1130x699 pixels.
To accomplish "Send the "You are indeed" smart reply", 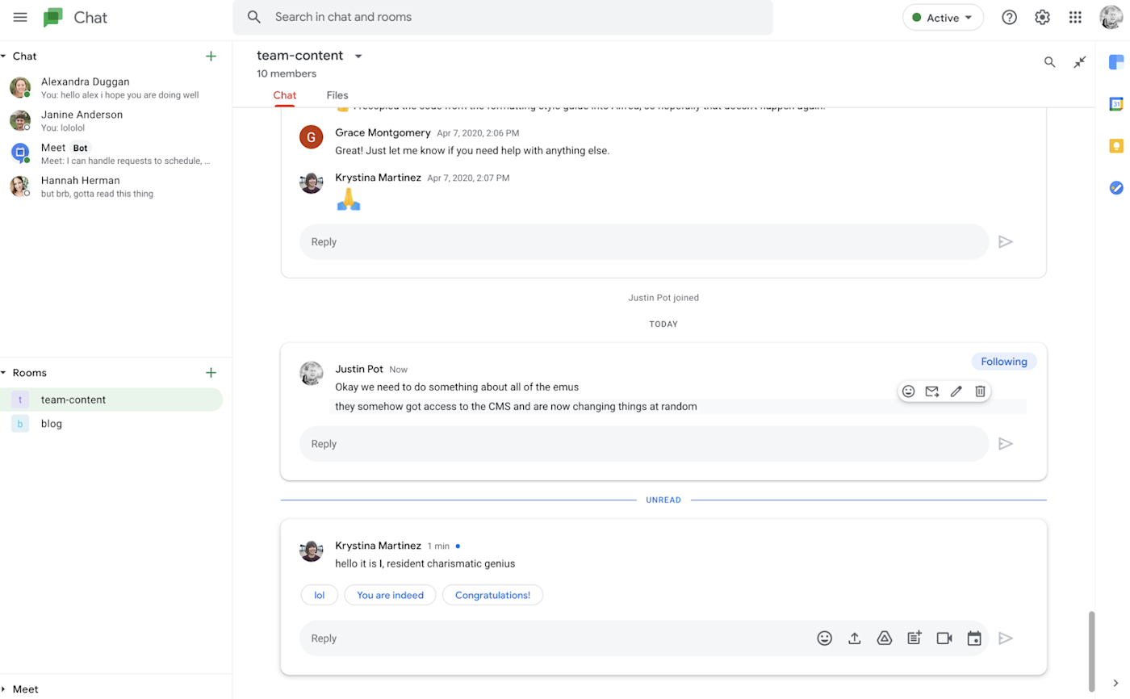I will click(x=390, y=595).
